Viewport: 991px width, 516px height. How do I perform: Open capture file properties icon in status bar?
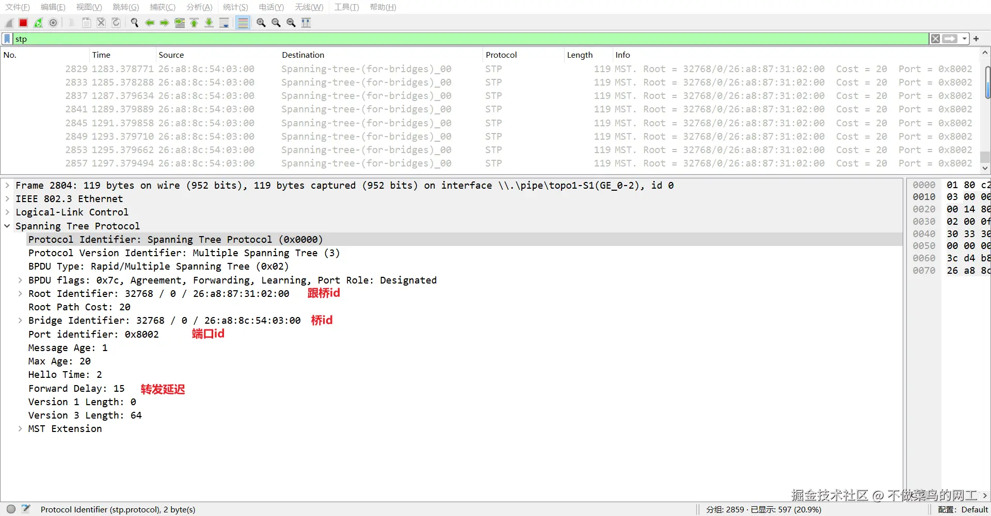point(26,509)
